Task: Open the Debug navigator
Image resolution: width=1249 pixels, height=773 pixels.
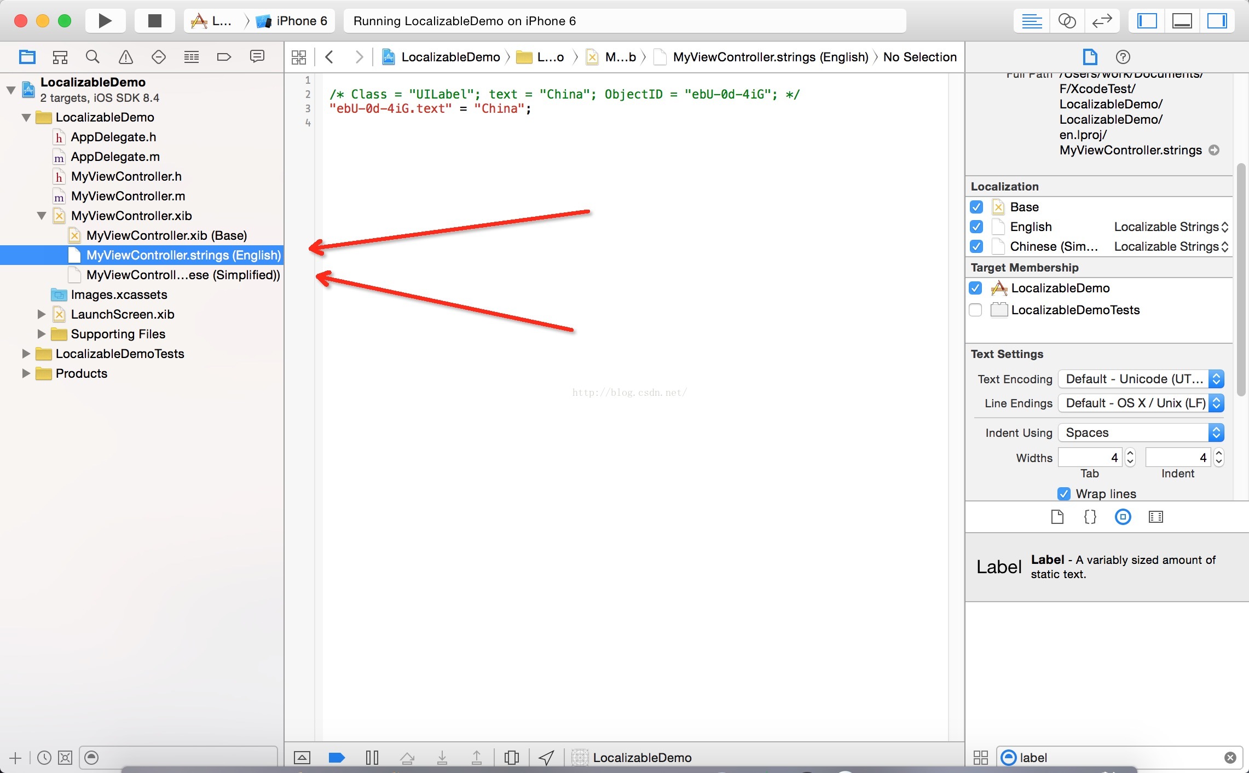Action: (x=192, y=57)
